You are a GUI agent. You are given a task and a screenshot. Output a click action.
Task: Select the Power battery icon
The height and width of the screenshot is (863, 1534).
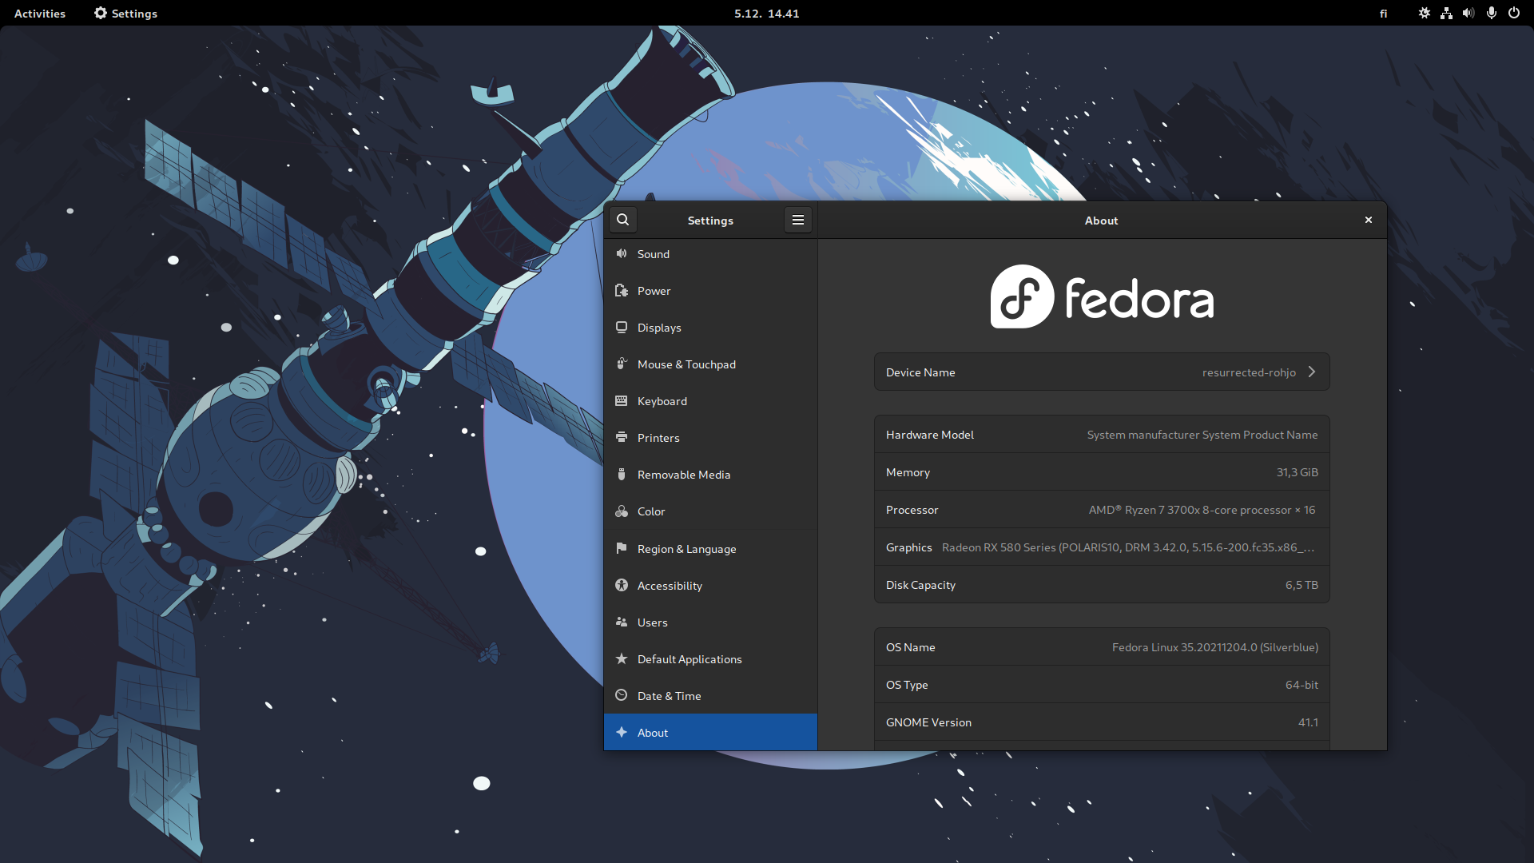tap(622, 291)
